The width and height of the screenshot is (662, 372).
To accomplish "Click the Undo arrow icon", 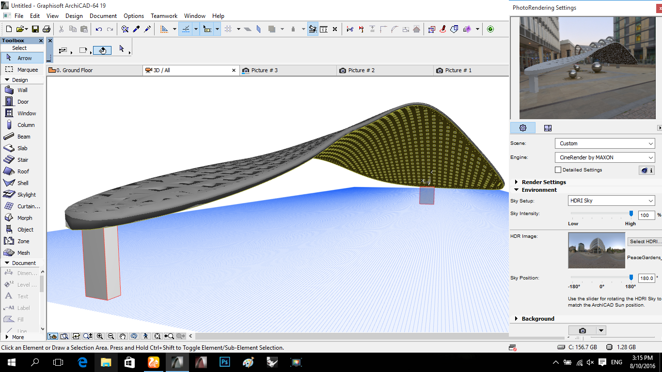I will [x=99, y=30].
